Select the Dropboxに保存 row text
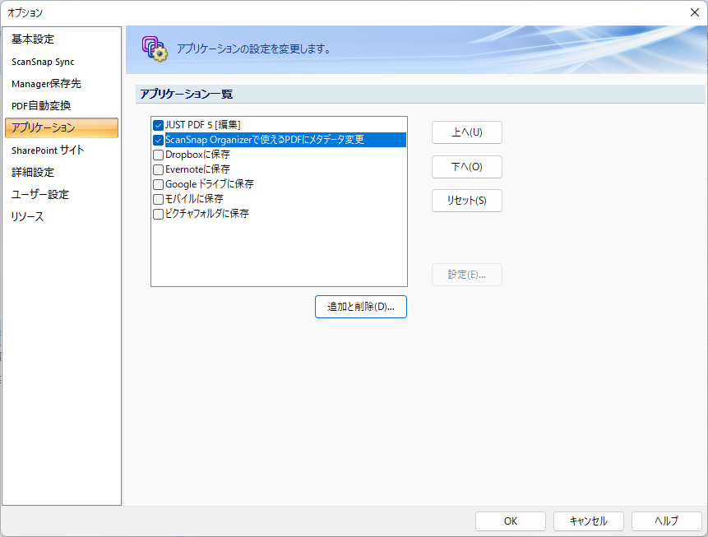This screenshot has height=537, width=708. pyautogui.click(x=197, y=155)
